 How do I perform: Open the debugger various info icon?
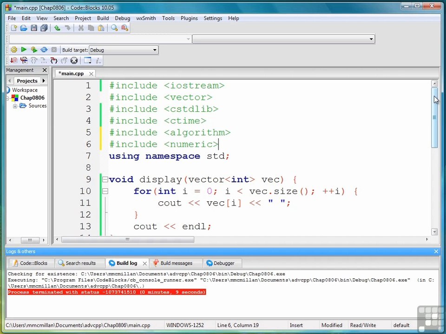(98, 60)
